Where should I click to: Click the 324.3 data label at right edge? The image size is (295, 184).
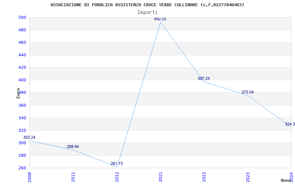[290, 124]
